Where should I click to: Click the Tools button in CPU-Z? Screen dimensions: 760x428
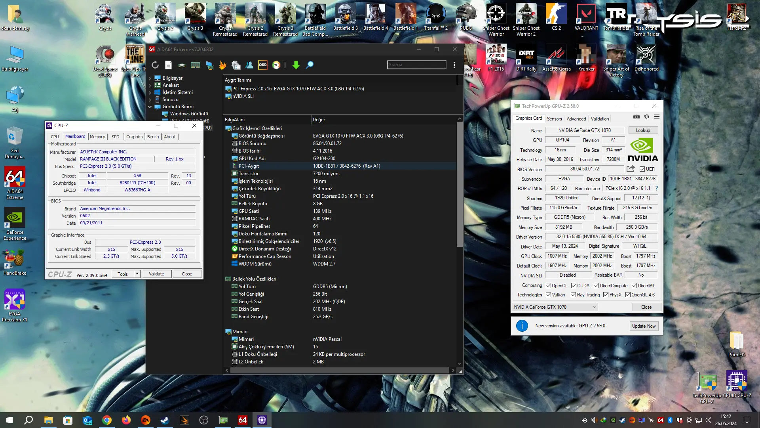pos(123,274)
